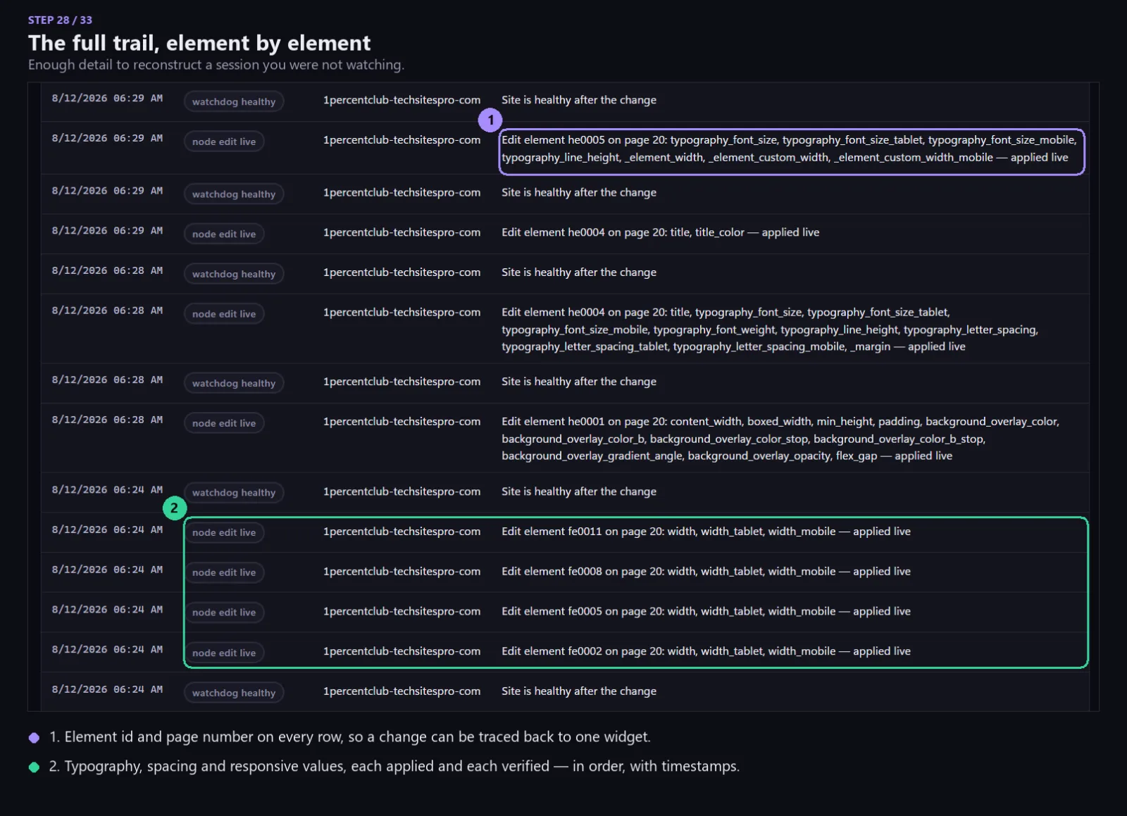Click site name in the fe0011 row
The image size is (1127, 816).
[401, 532]
